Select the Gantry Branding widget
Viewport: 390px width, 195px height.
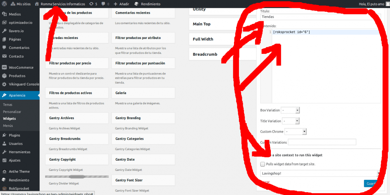143,118
